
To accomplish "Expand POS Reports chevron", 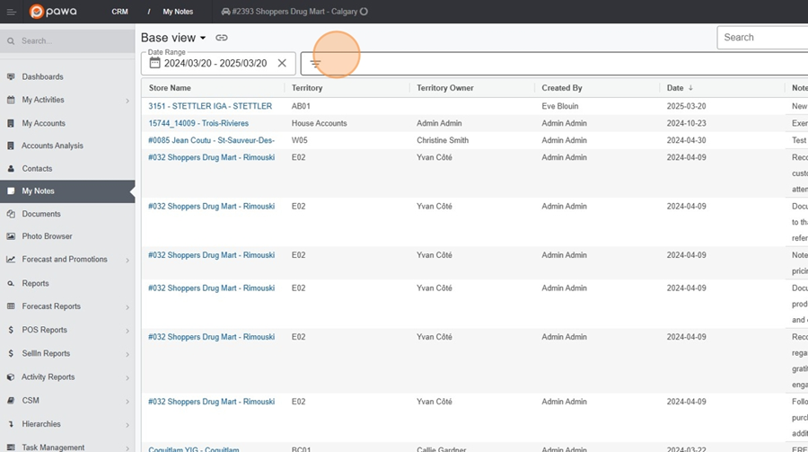I will pos(127,331).
